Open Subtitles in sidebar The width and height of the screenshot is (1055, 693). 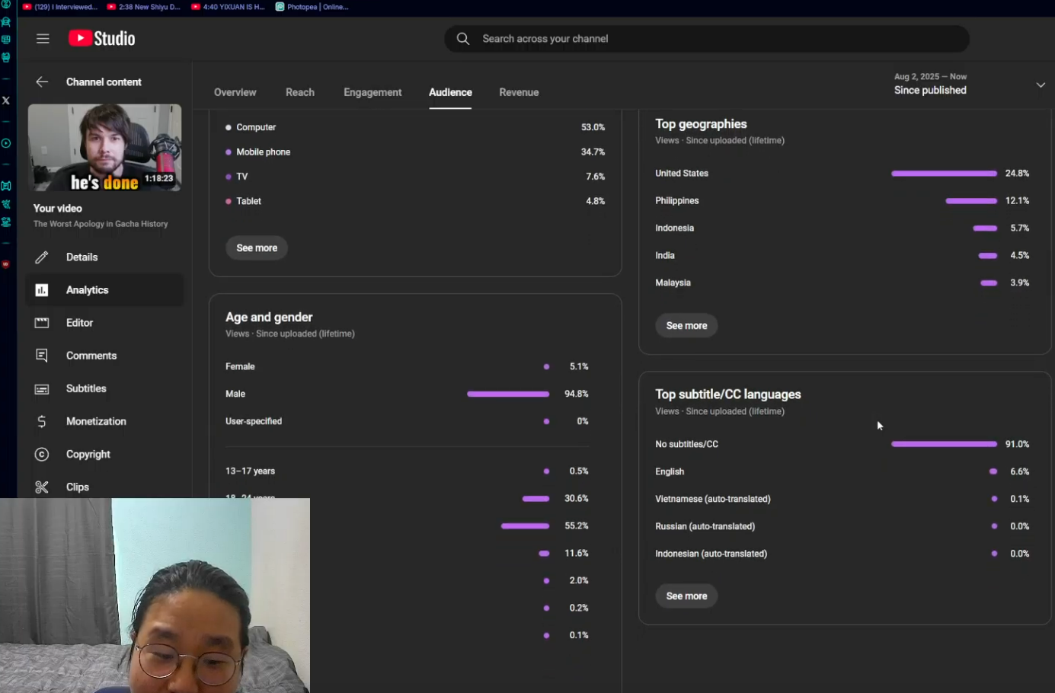click(104, 388)
